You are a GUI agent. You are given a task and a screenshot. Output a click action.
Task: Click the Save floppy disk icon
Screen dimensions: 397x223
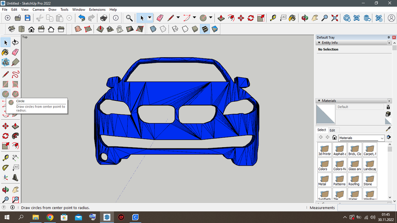tap(28, 18)
